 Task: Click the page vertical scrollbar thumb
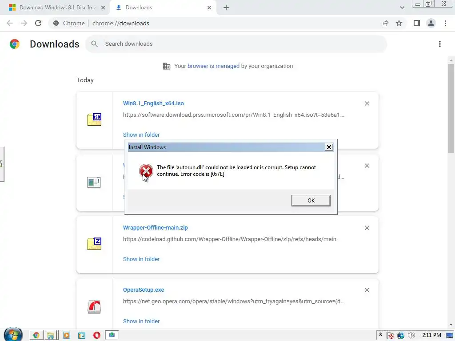pyautogui.click(x=451, y=108)
